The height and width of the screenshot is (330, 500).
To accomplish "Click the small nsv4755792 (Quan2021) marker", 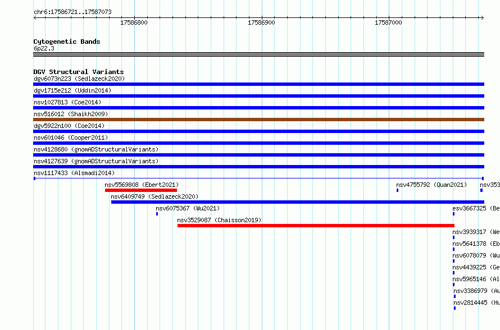I will pos(397,190).
